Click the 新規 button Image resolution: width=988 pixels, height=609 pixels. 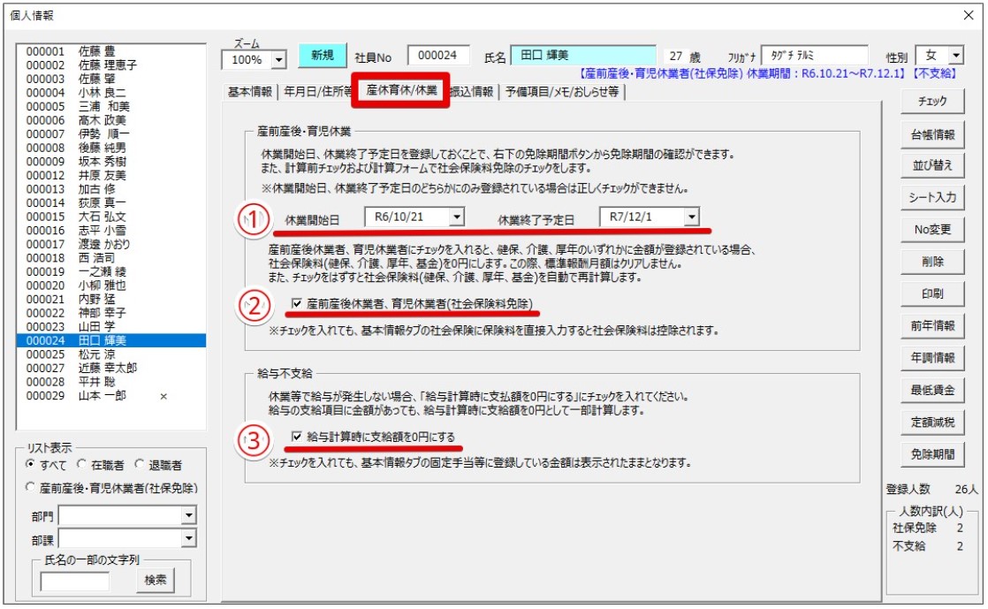322,56
